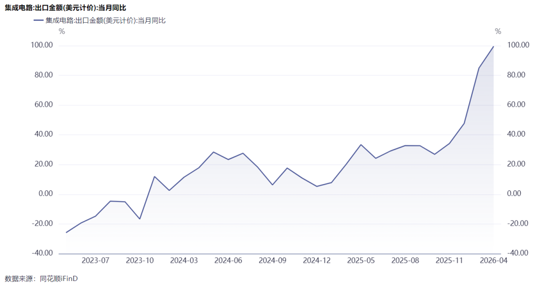The image size is (558, 283).
Task: Click the 2026-04 date label
Action: point(493,261)
